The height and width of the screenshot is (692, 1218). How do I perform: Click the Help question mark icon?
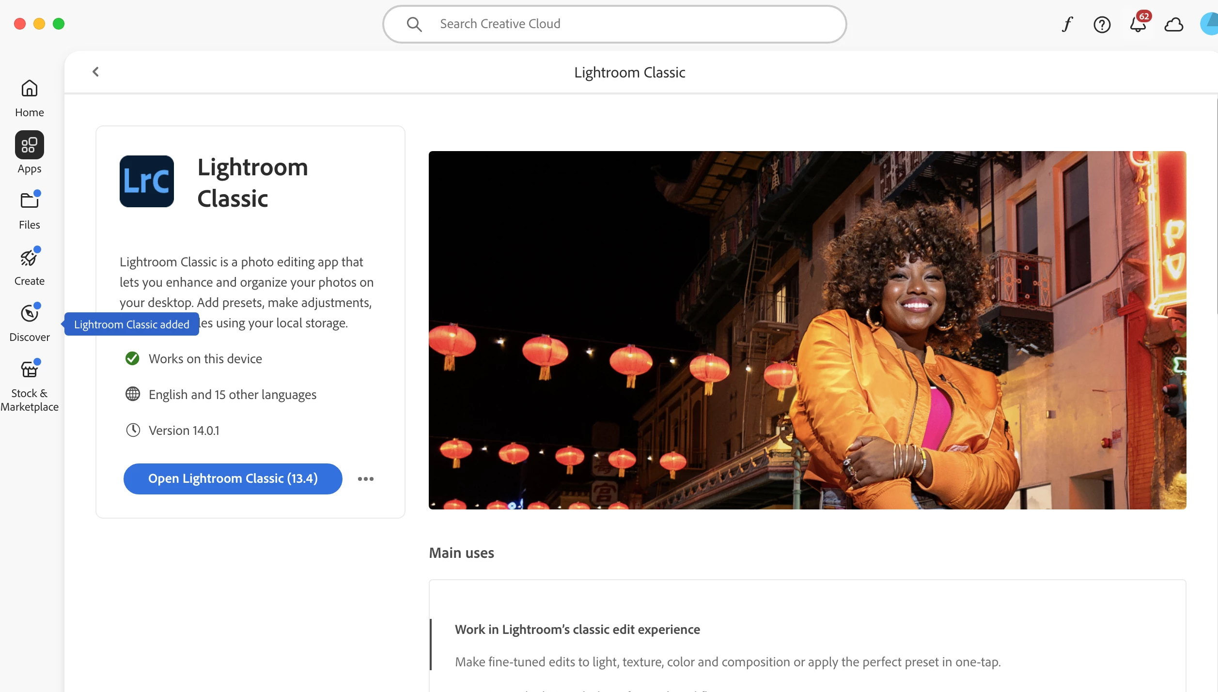1102,24
